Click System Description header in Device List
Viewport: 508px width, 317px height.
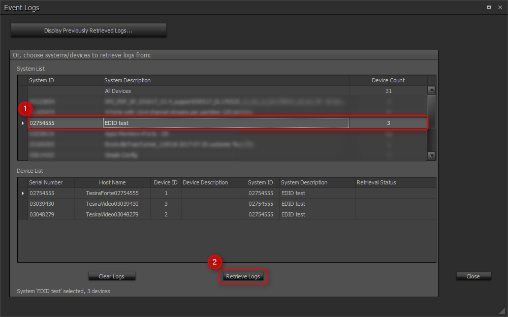click(317, 182)
